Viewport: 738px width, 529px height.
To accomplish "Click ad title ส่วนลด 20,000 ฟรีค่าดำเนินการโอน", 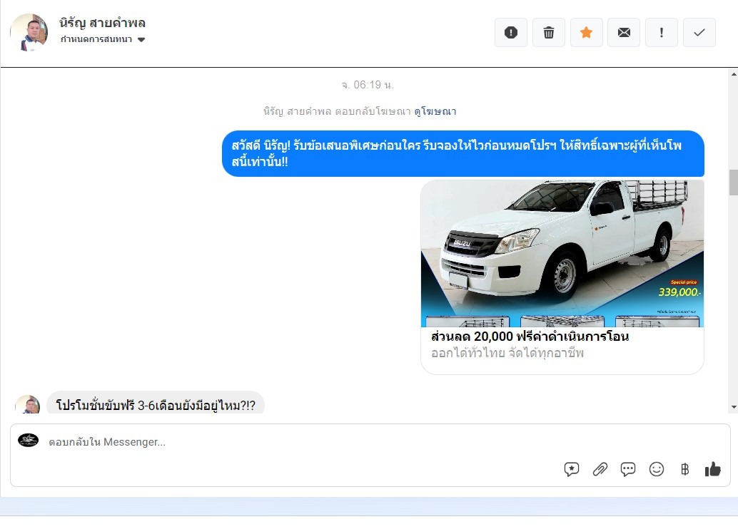I will click(530, 337).
